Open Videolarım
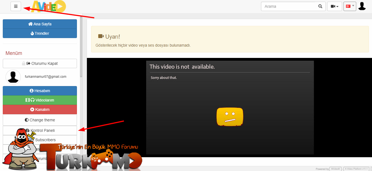Viewport: 372px width, 171px height. (40, 100)
